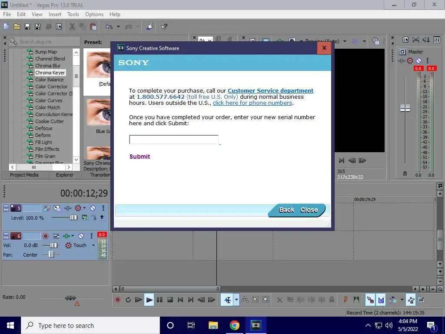
Task: Toggle Lock Envelopes to Events
Action: coord(411,300)
